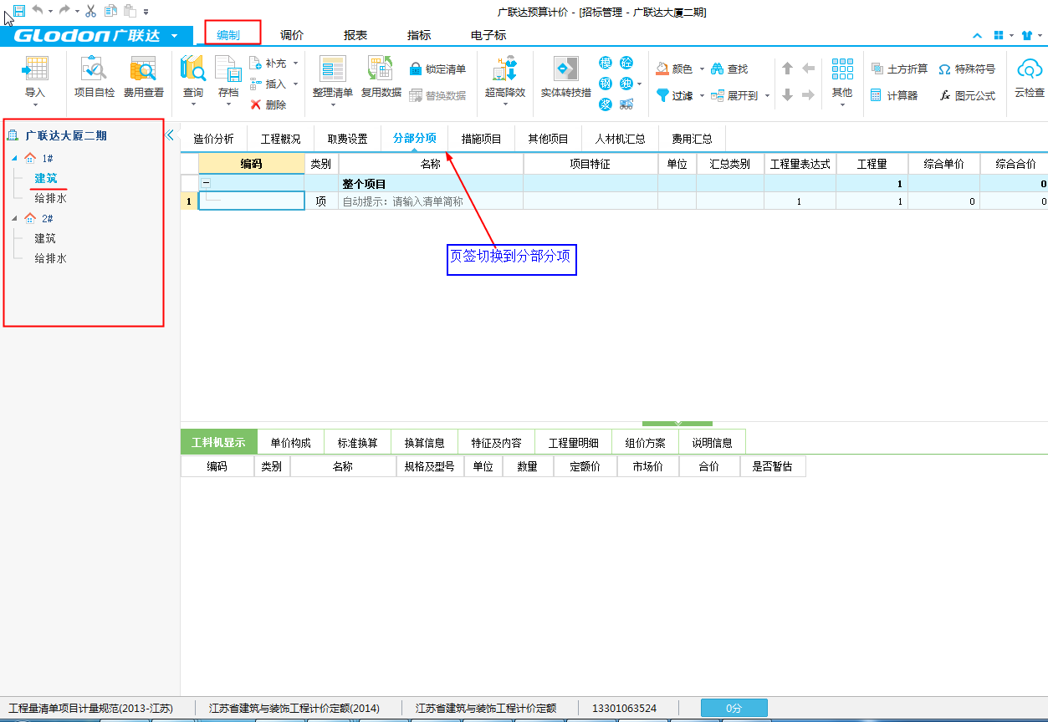Click the 查找 binoculars find icon
This screenshot has height=722, width=1048.
(728, 69)
